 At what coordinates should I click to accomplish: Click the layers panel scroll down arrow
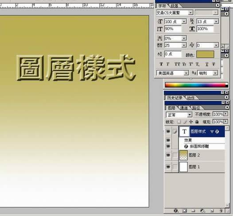coord(227,205)
